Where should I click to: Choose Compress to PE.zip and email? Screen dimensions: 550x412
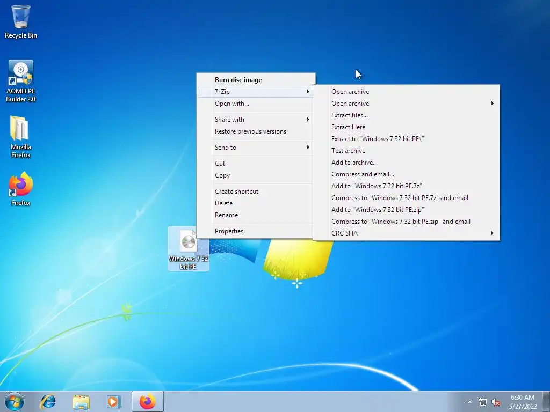click(406, 222)
